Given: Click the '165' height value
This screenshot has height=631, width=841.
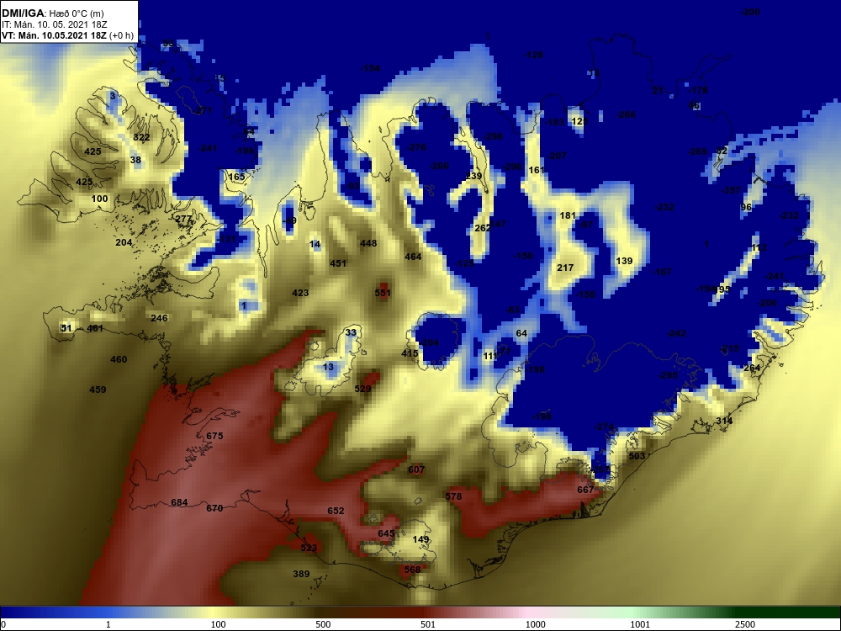Looking at the screenshot, I should click(x=236, y=177).
